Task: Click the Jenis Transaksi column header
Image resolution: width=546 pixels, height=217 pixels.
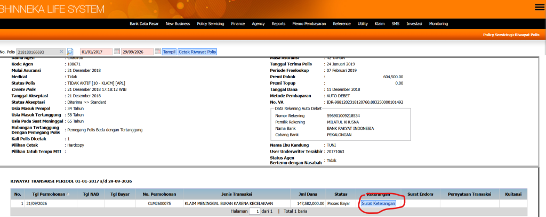Action: click(236, 194)
